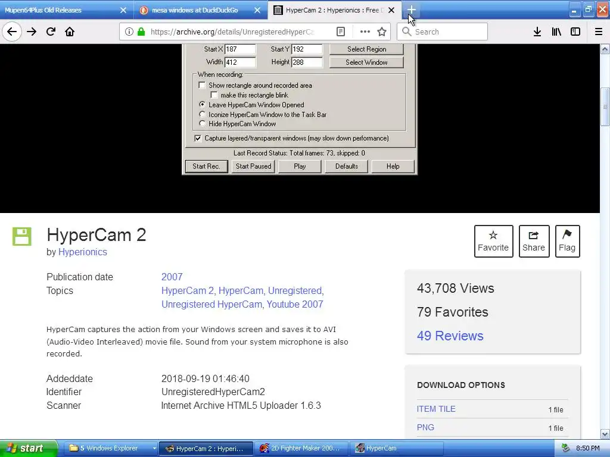Screen dimensions: 610x457
Task: Reload the current page
Action: tap(51, 32)
